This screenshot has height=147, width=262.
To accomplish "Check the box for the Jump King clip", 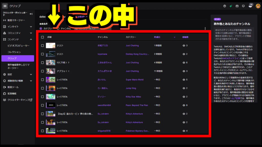I will point(42,88).
